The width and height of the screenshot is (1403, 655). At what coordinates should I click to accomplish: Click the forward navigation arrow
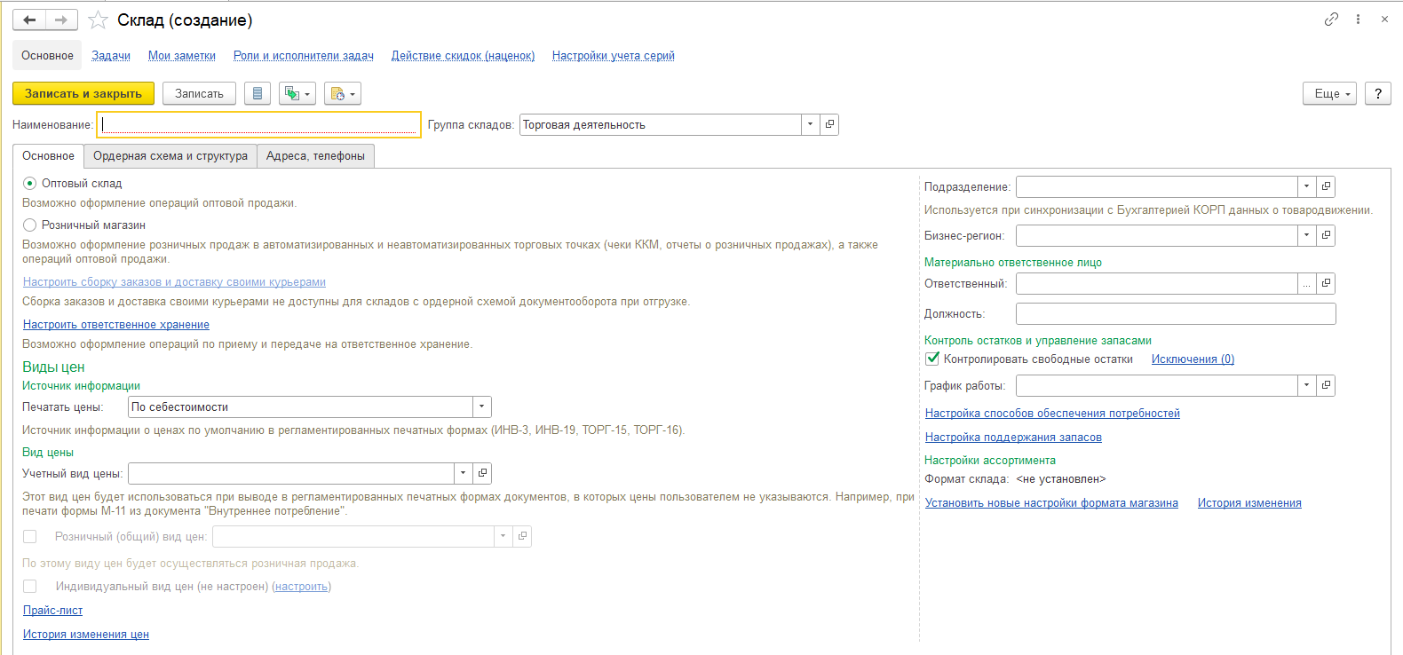(60, 20)
